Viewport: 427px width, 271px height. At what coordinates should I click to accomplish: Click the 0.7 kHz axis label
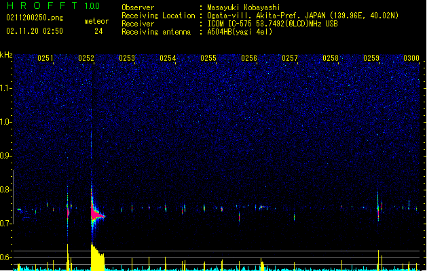[5, 224]
